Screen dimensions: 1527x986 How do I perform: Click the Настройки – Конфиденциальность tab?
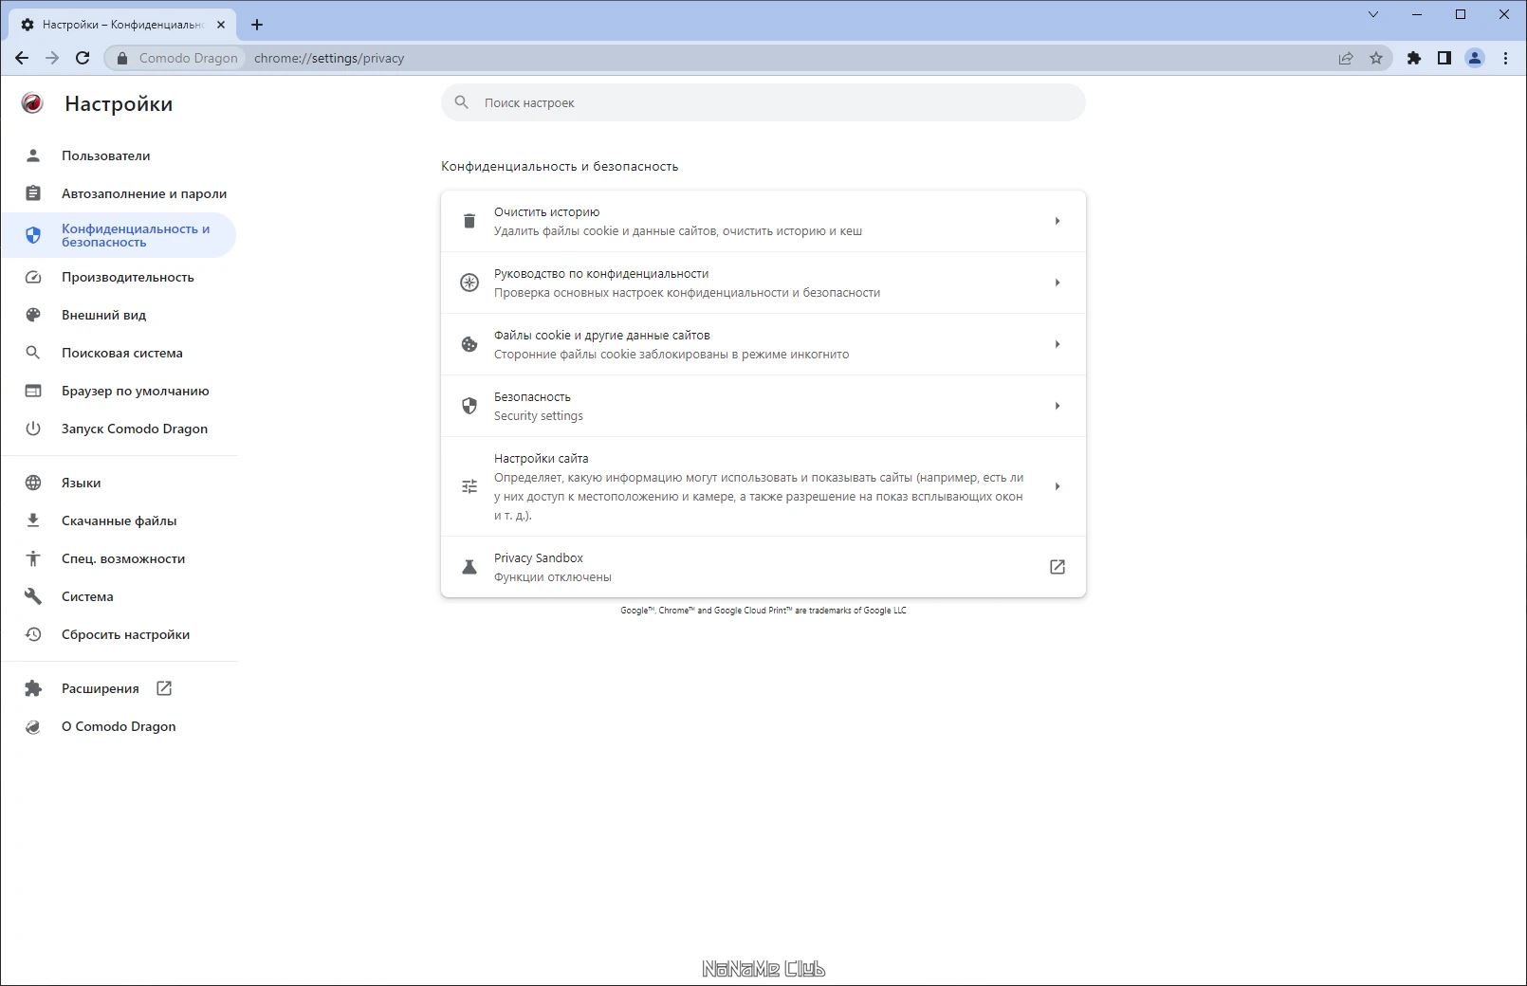pos(122,25)
